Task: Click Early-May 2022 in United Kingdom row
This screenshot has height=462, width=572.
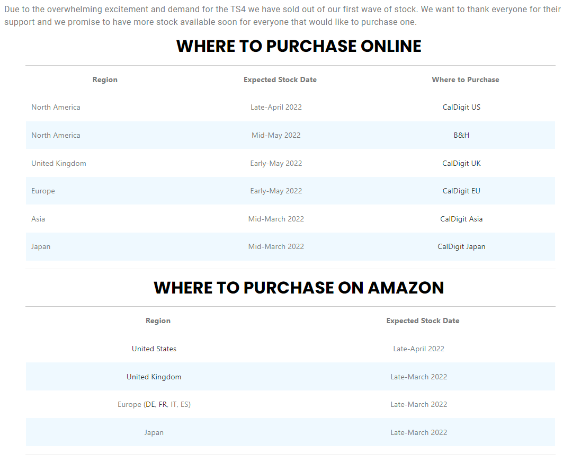Action: (x=276, y=163)
